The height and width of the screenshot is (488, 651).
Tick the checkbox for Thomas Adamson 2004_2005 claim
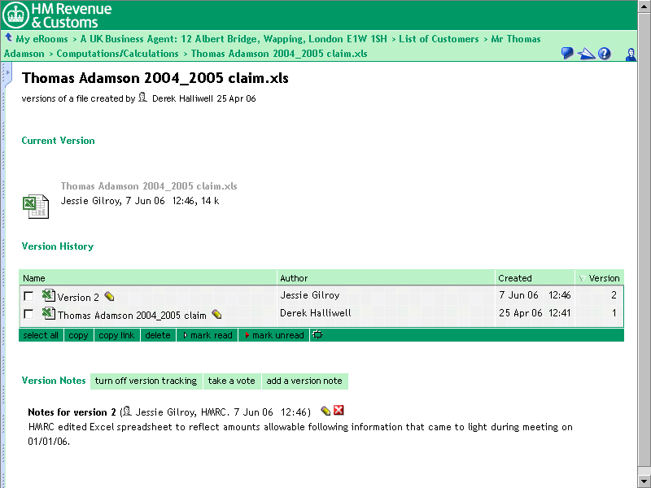pos(28,314)
